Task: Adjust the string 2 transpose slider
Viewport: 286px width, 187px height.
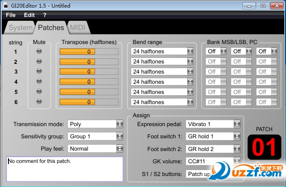Action: click(89, 62)
